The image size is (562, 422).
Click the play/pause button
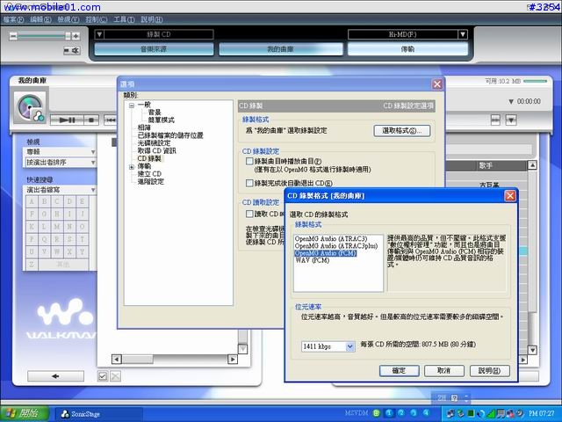(67, 120)
